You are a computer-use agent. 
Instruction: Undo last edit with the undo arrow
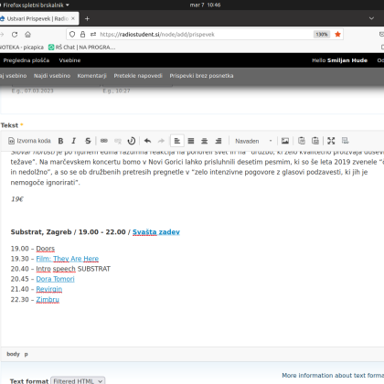pyautogui.click(x=147, y=141)
